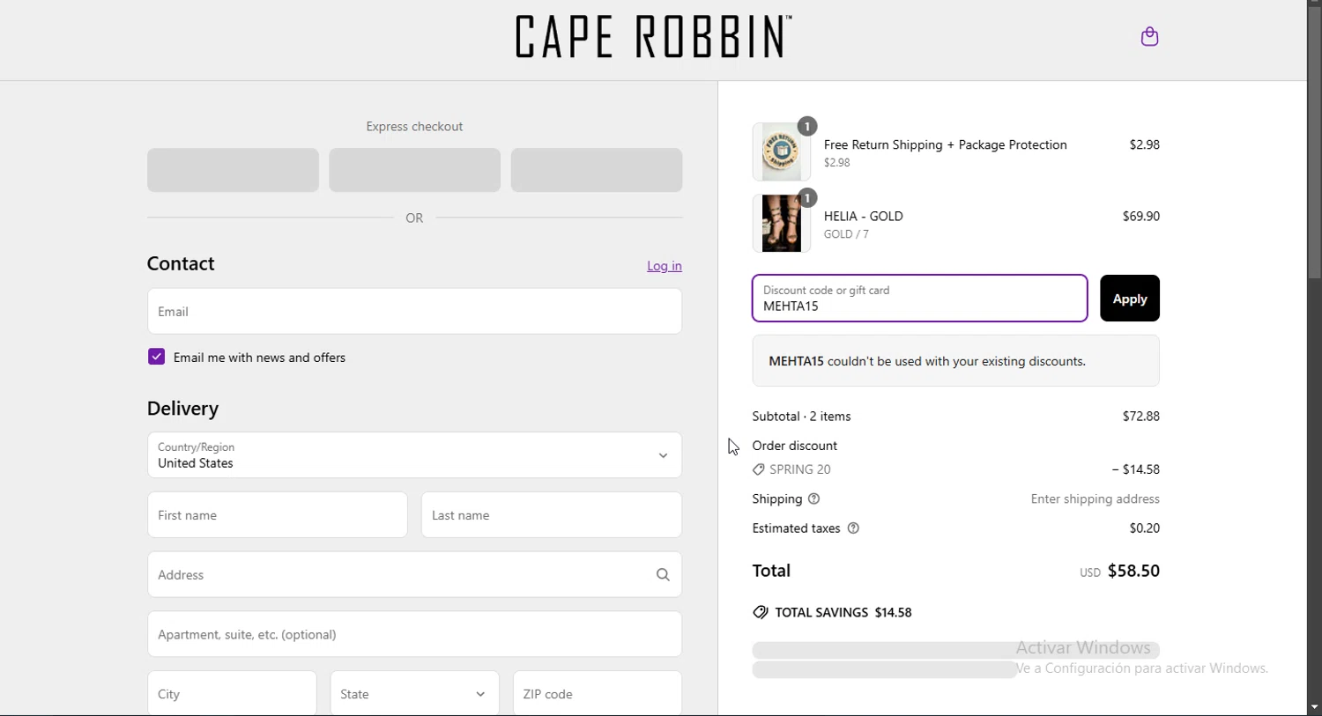Click the Express checkout heading
The width and height of the screenshot is (1322, 716).
[414, 127]
